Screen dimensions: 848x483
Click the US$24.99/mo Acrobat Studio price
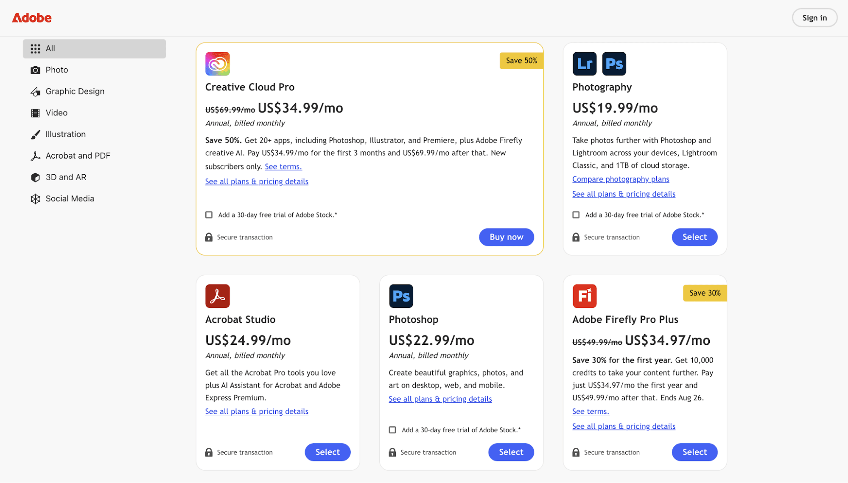tap(248, 341)
